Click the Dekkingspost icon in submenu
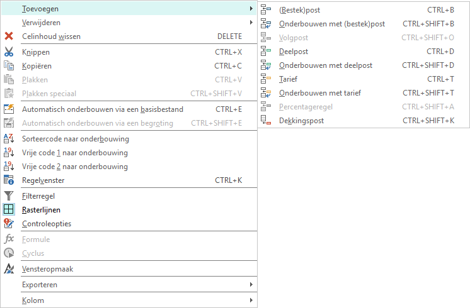The image size is (470, 308). tap(266, 121)
